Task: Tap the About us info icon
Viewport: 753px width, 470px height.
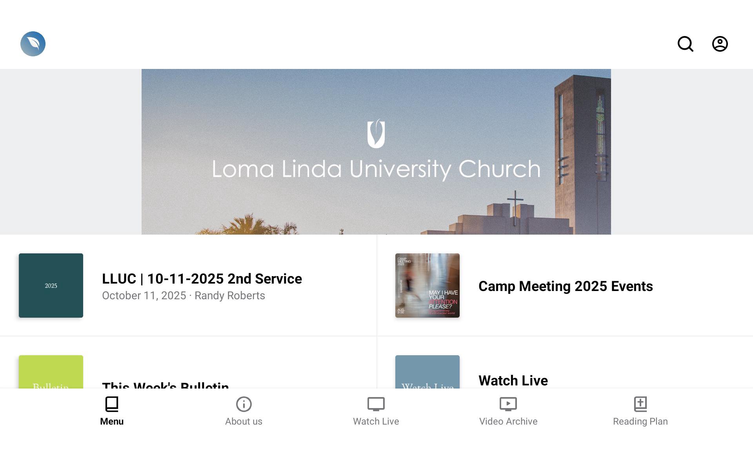Action: click(244, 404)
